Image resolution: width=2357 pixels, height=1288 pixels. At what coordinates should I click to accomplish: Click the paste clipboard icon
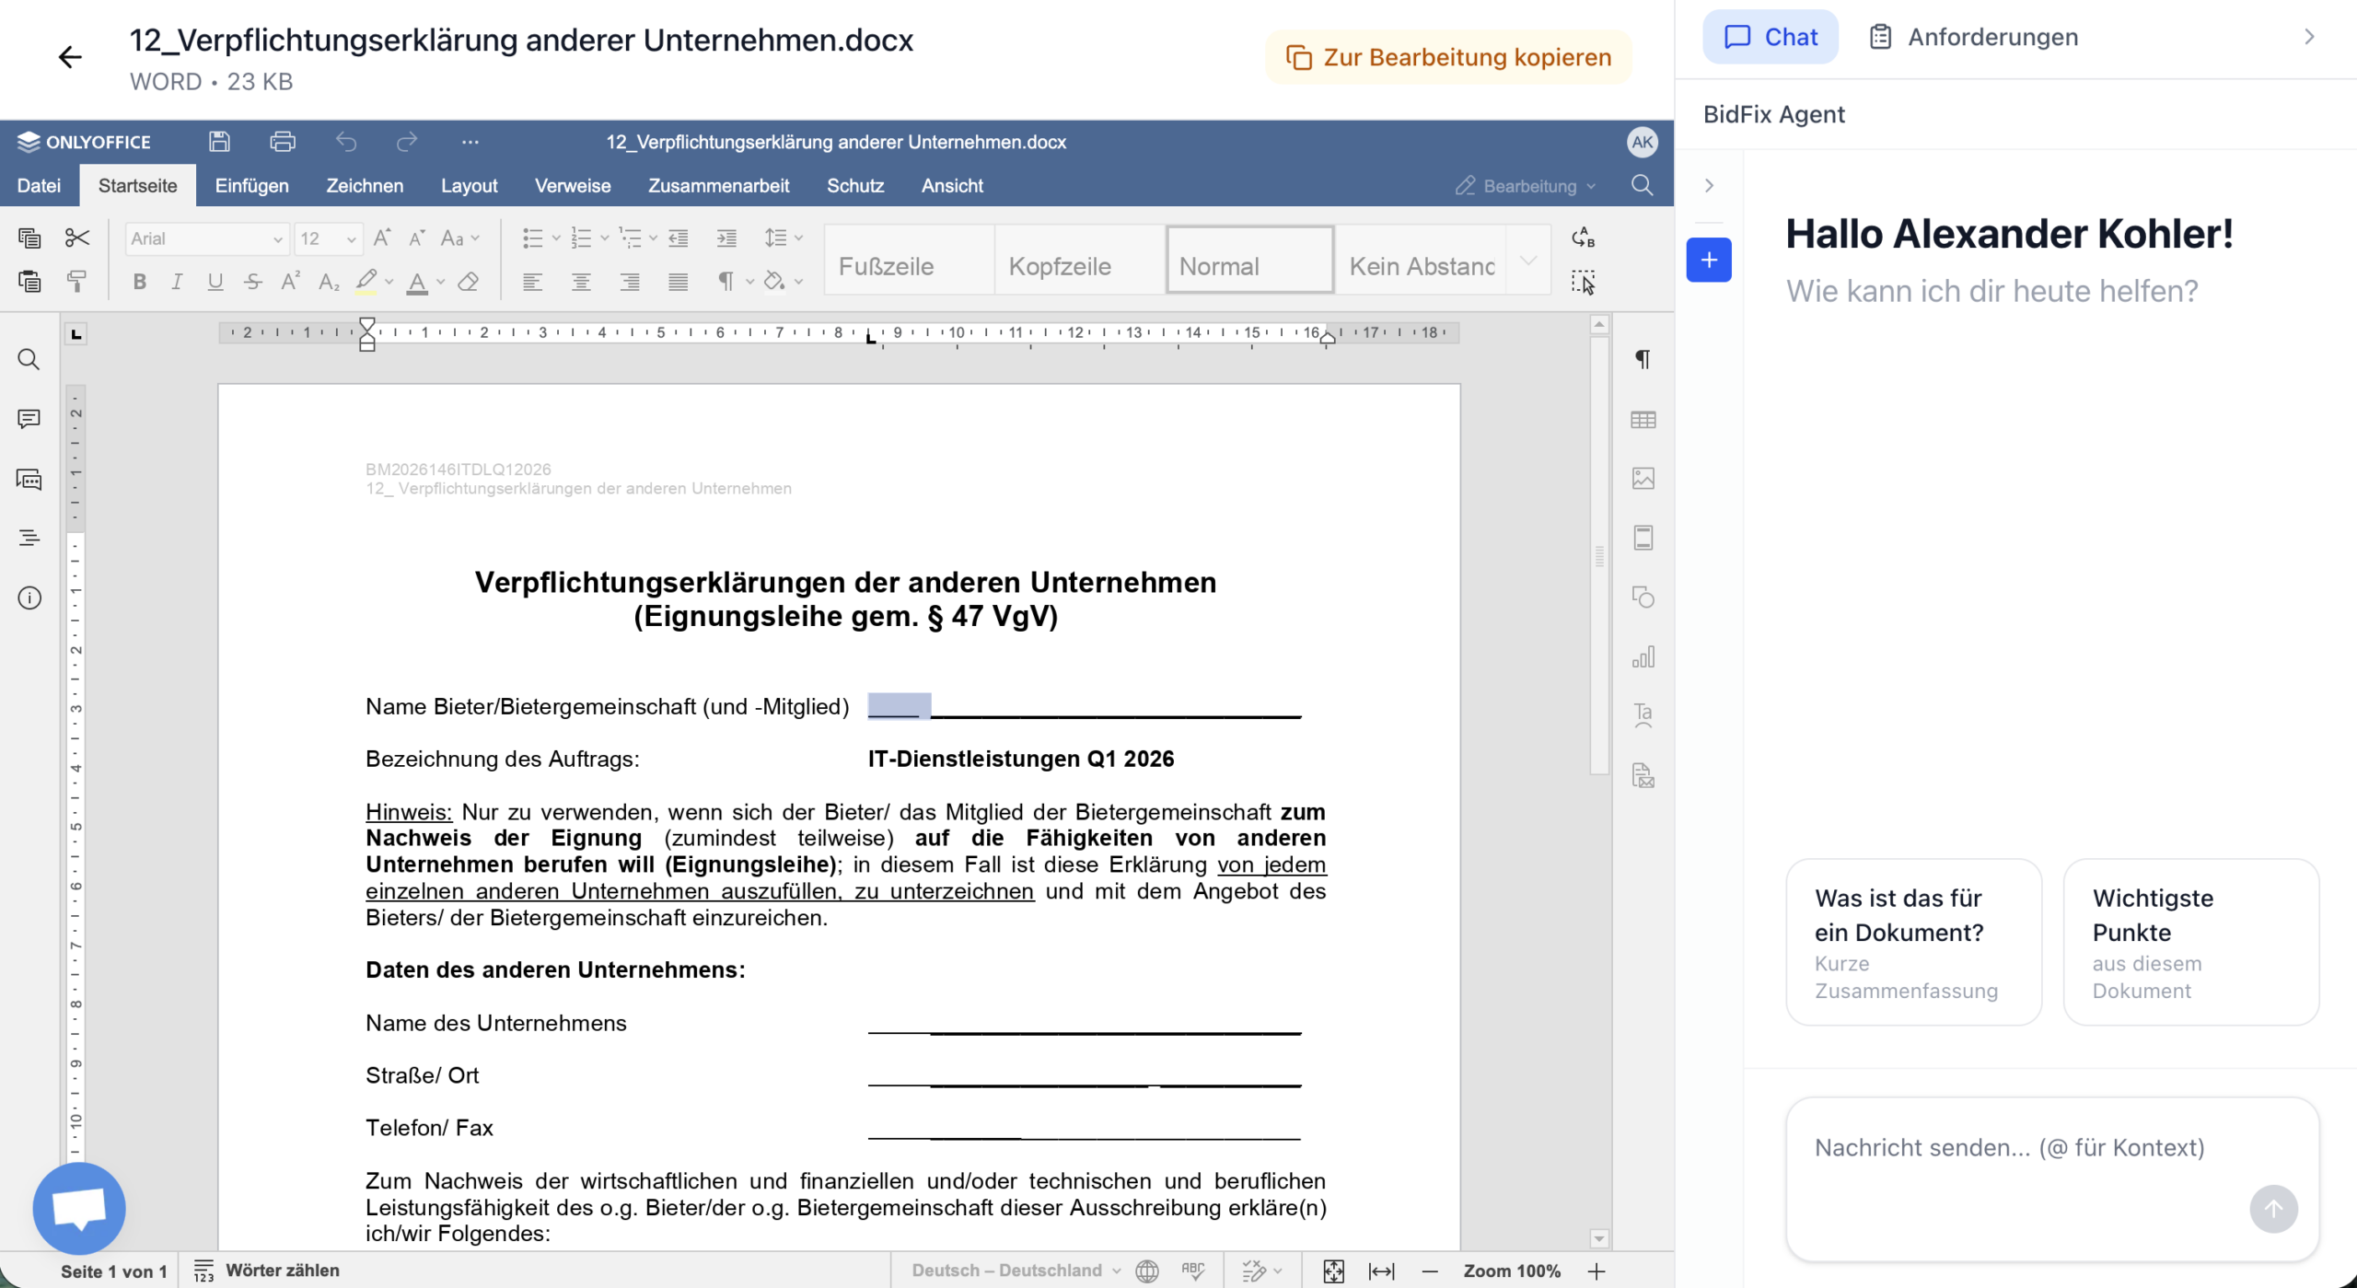point(29,282)
